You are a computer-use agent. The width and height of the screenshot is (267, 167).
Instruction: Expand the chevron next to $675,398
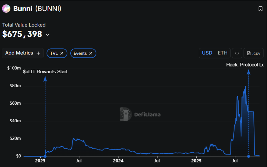coord(47,35)
